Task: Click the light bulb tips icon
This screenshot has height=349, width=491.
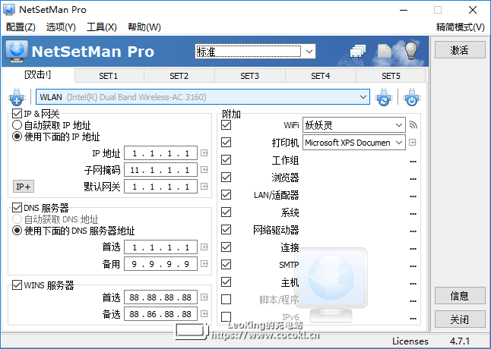Action: coord(411,51)
